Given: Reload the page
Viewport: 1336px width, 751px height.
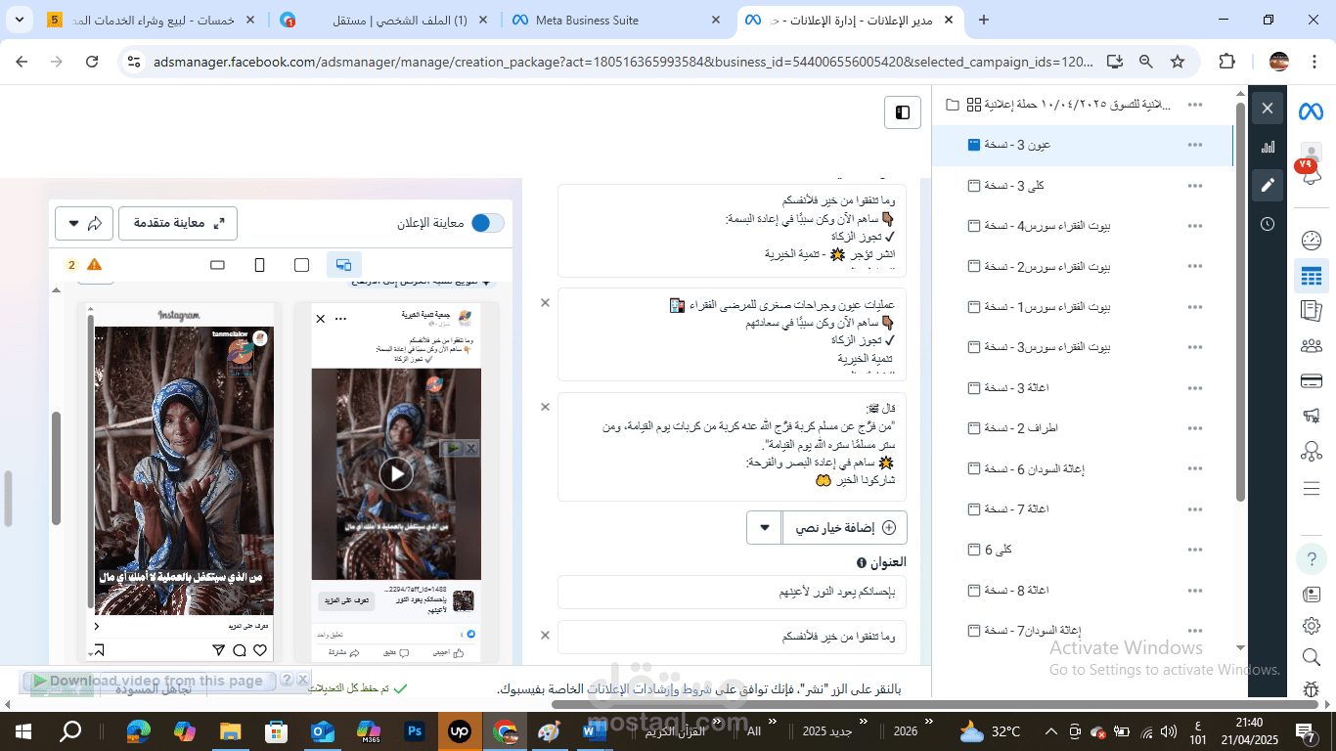Looking at the screenshot, I should coord(92,62).
